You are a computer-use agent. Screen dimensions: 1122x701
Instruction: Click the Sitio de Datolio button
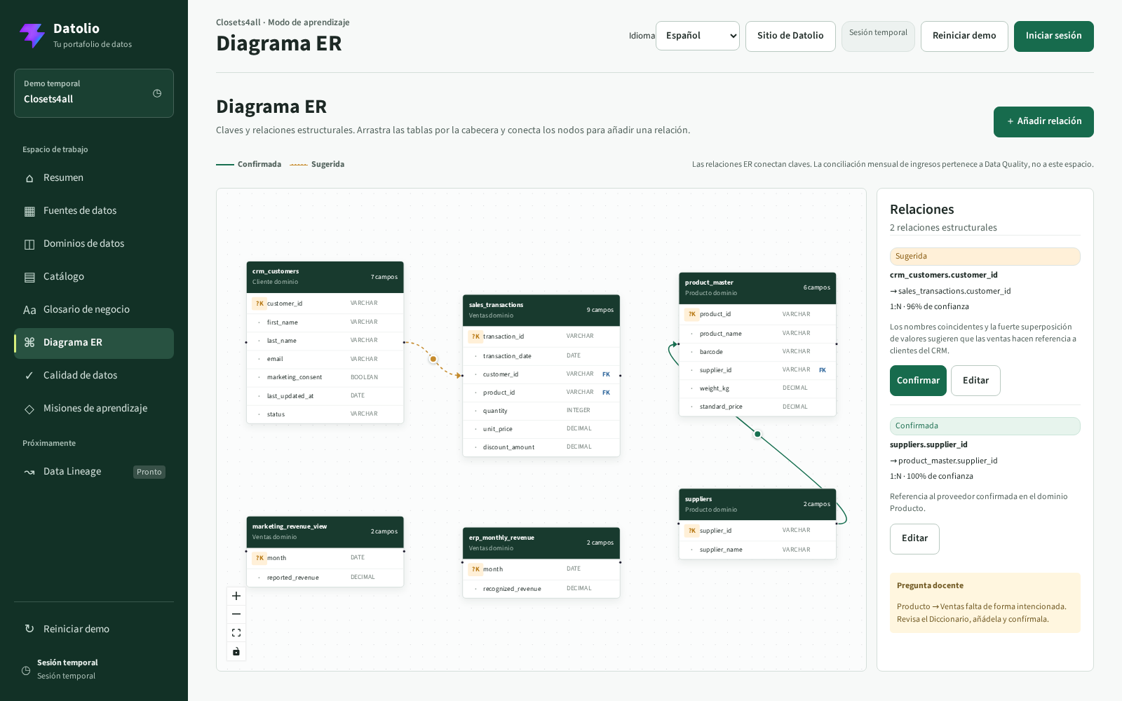tap(790, 36)
